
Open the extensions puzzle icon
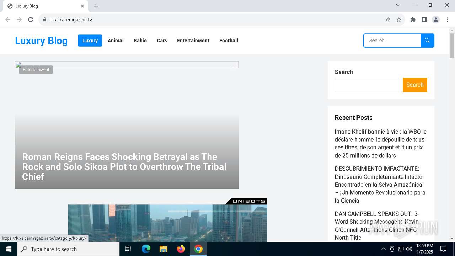[413, 20]
